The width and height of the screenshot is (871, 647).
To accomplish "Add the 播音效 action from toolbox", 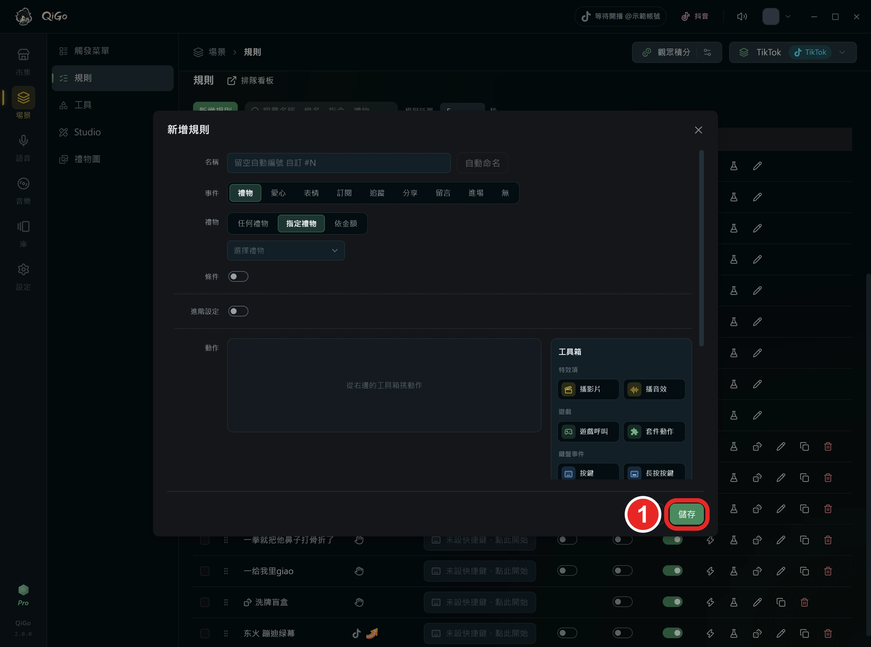I will (x=654, y=389).
